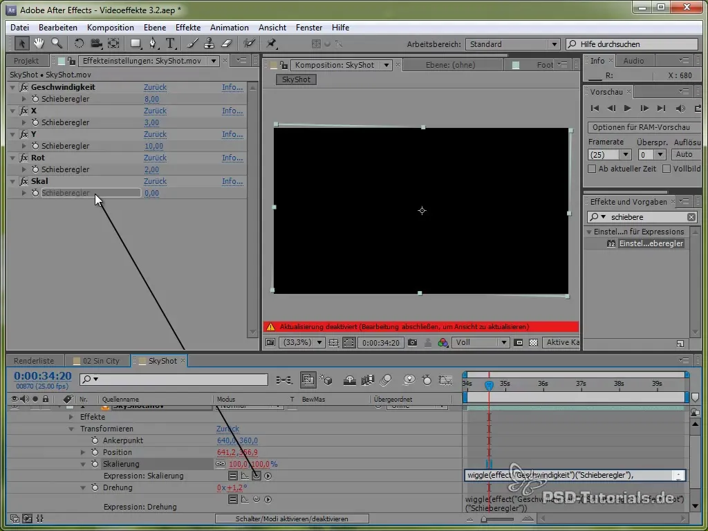This screenshot has width=708, height=531.
Task: Click the SkyShot breadcrumb button in viewer
Action: point(296,80)
